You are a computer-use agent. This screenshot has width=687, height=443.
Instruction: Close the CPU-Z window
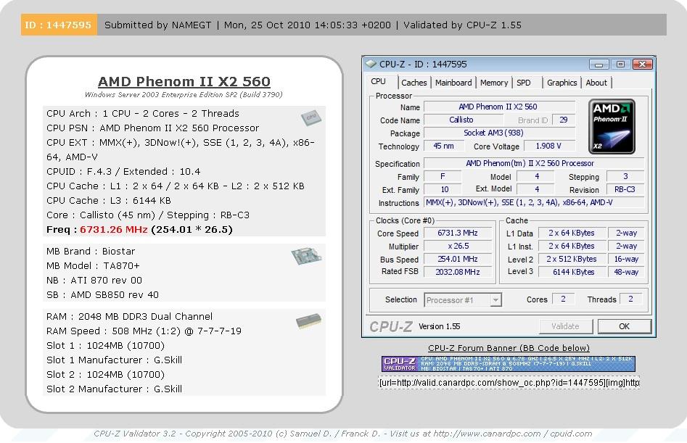pos(642,65)
